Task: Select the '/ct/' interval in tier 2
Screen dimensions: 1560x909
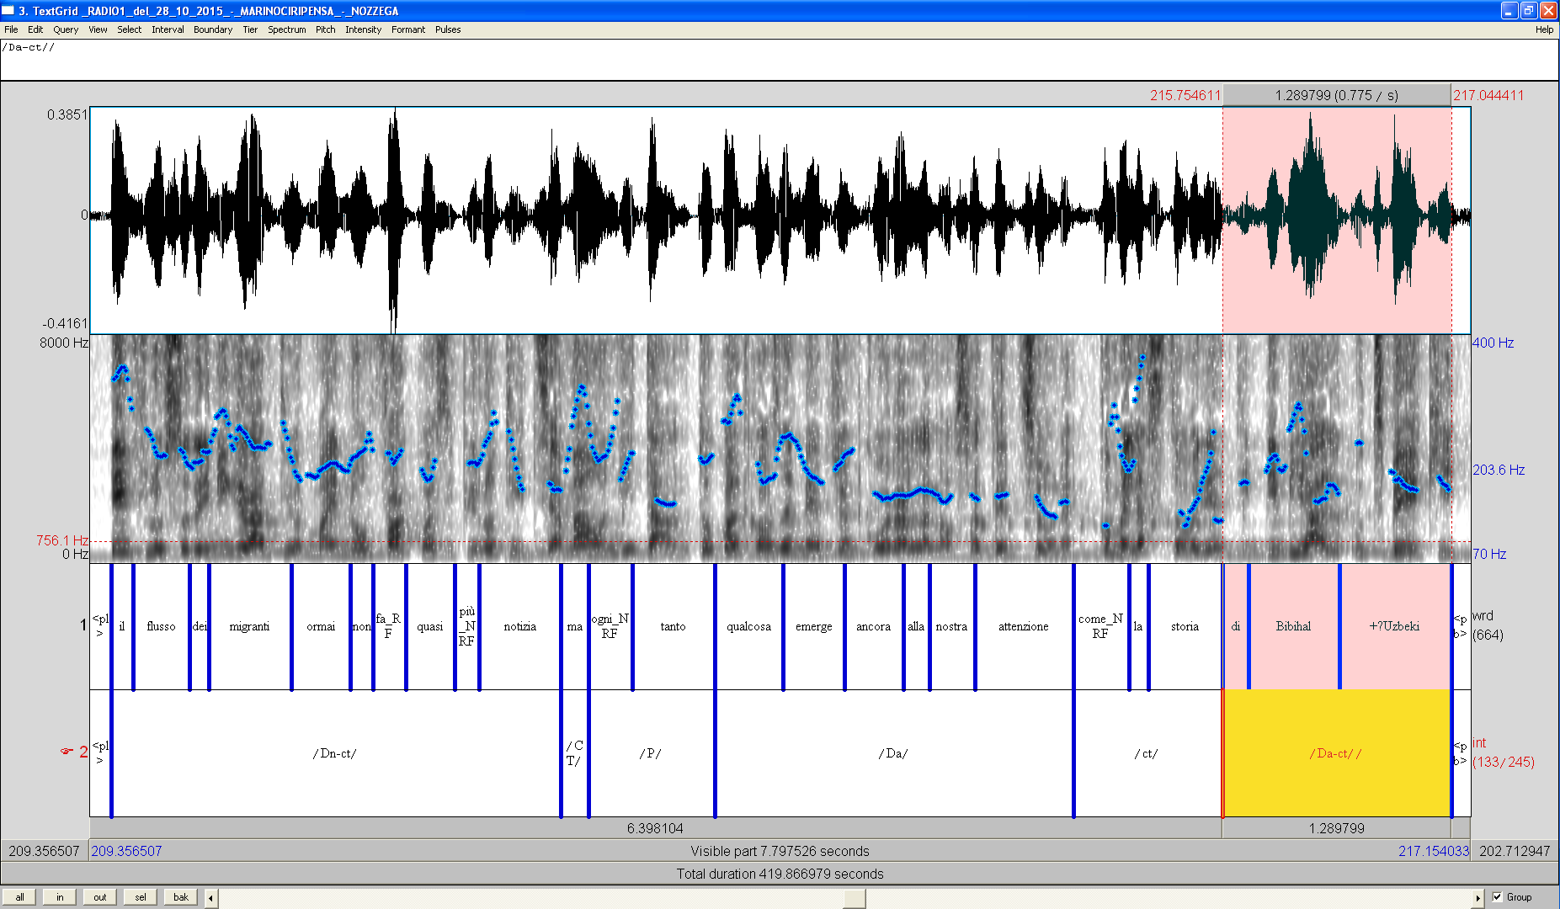Action: pos(1147,753)
